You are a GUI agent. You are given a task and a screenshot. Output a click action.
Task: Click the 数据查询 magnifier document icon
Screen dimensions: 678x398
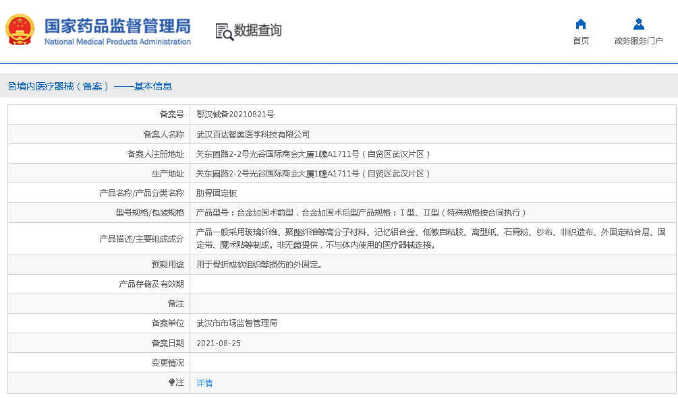(x=224, y=31)
